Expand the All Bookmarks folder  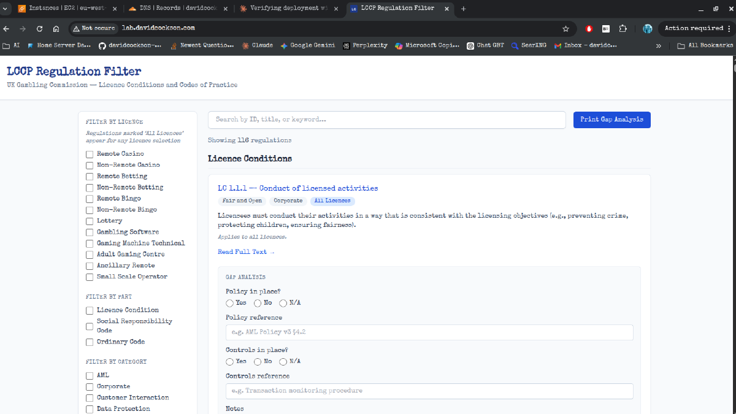(x=705, y=45)
